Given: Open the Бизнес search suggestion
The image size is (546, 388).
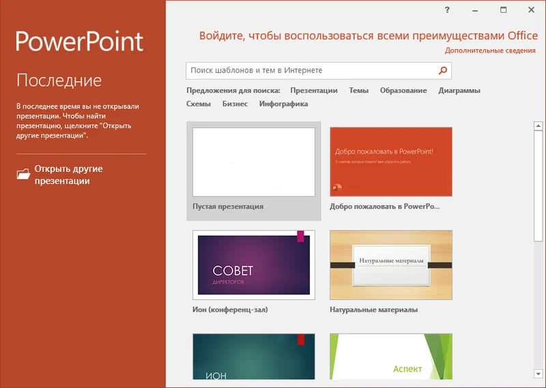Looking at the screenshot, I should click(x=235, y=104).
